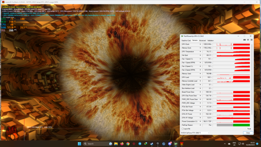Switch to GPU-Z taskbar icon
Viewport: 261px width, 147px height.
point(176,144)
